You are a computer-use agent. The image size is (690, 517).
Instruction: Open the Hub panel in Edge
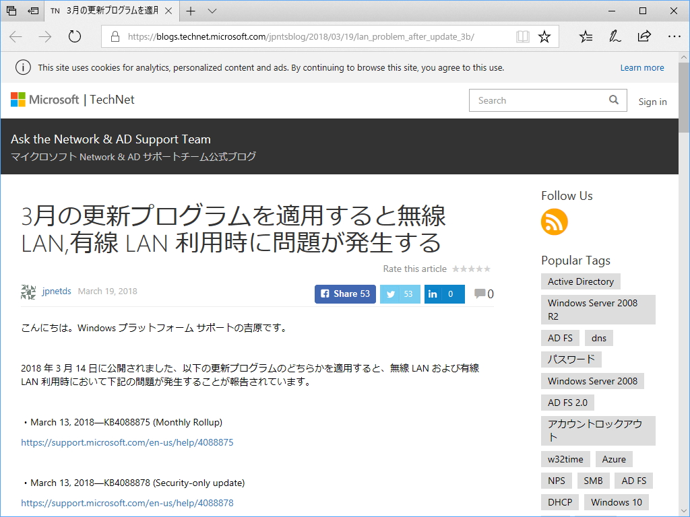tap(585, 36)
